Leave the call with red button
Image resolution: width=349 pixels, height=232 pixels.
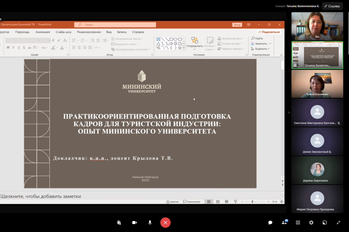(165, 222)
